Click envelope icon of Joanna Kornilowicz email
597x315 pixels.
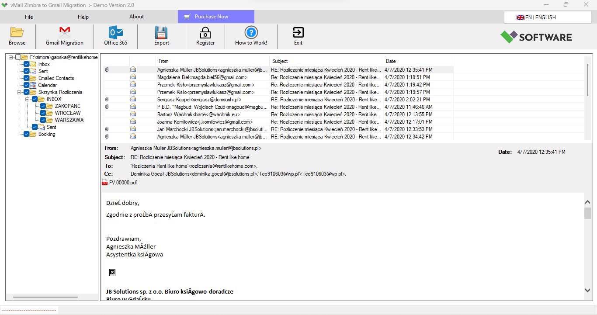pyautogui.click(x=133, y=121)
